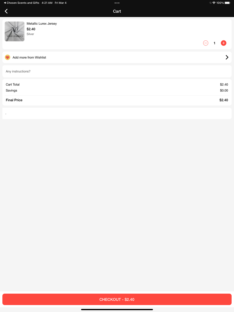This screenshot has height=312, width=234.
Task: Click the Final Price row amount
Action: (x=224, y=100)
